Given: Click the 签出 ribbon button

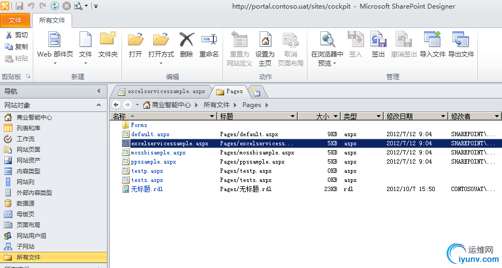Looking at the screenshot, I should (x=378, y=45).
